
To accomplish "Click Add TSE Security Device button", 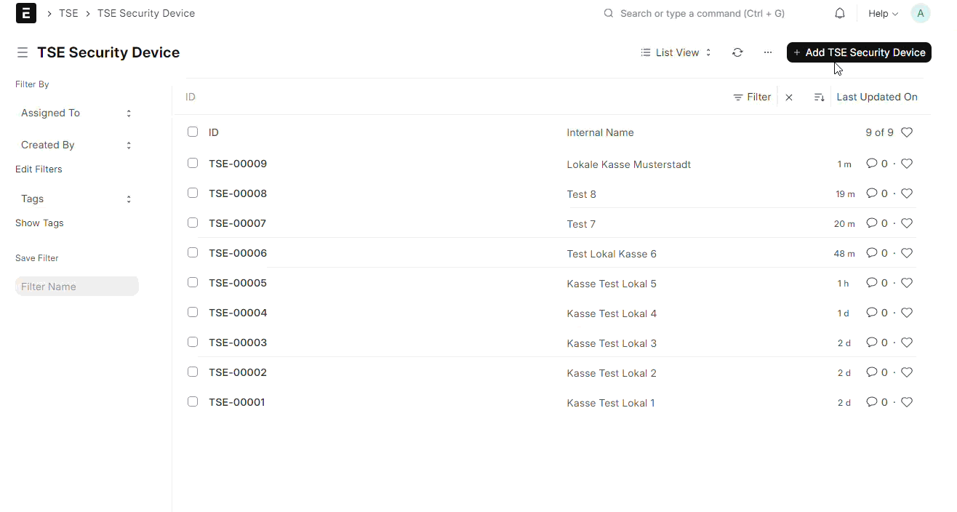I will [859, 52].
